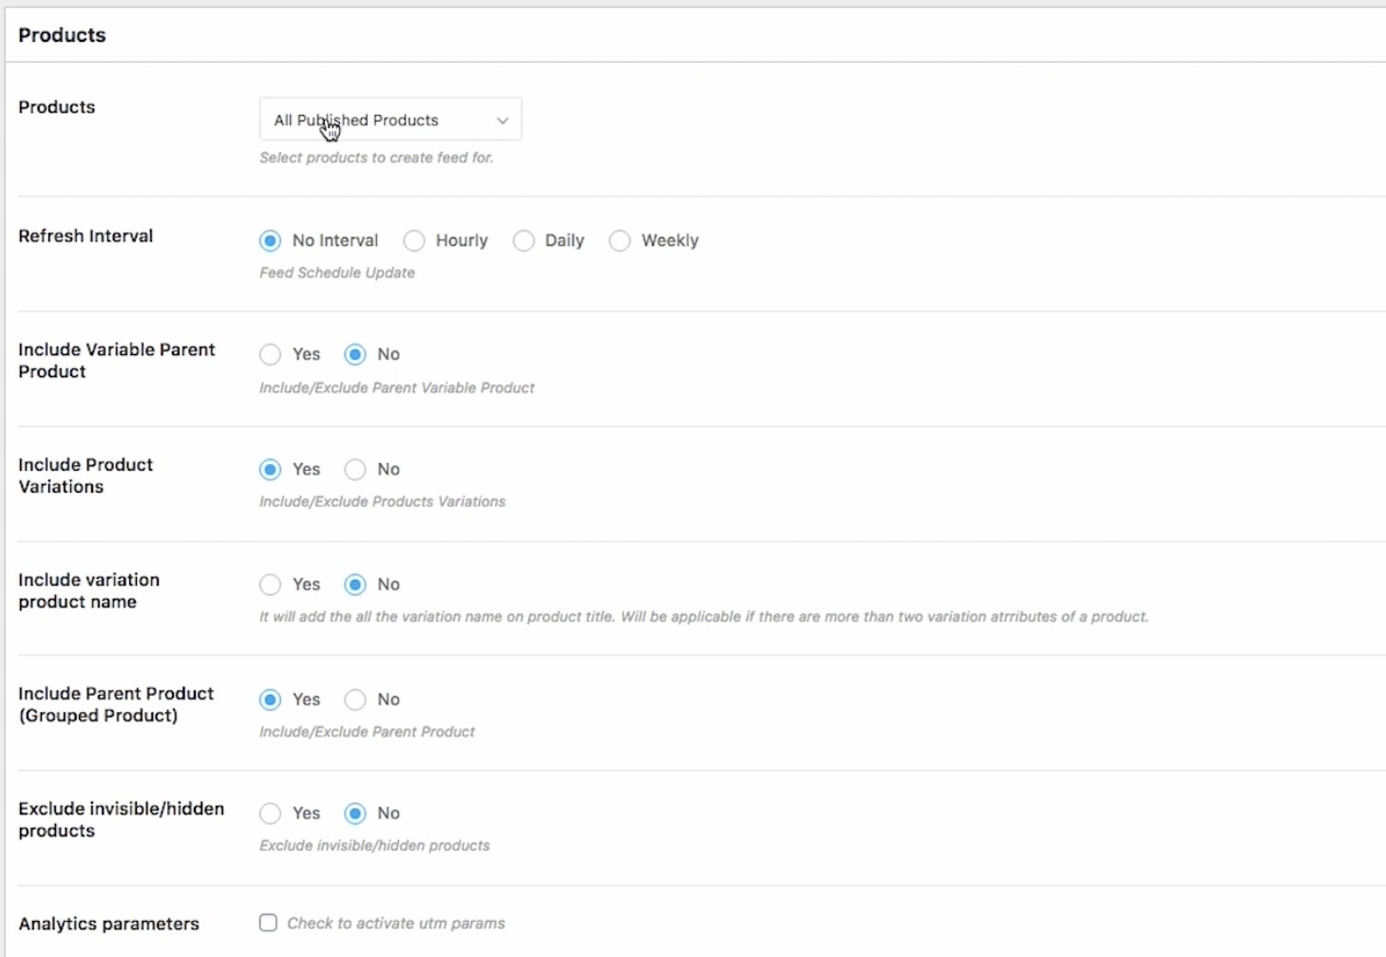Click 'Include Variable Parent Product' label
This screenshot has height=957, width=1386.
[x=117, y=361]
